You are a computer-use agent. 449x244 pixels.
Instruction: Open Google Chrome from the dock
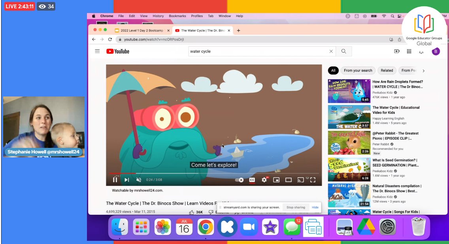coord(206,227)
